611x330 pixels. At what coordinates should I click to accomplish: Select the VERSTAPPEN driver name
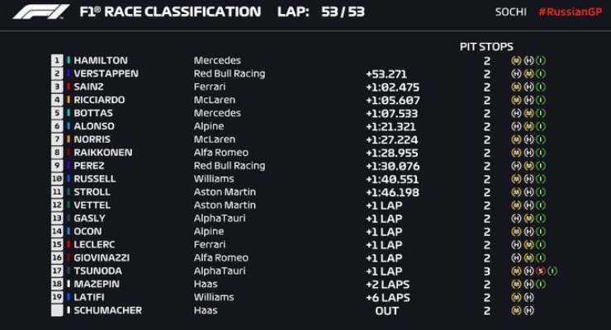tap(106, 73)
